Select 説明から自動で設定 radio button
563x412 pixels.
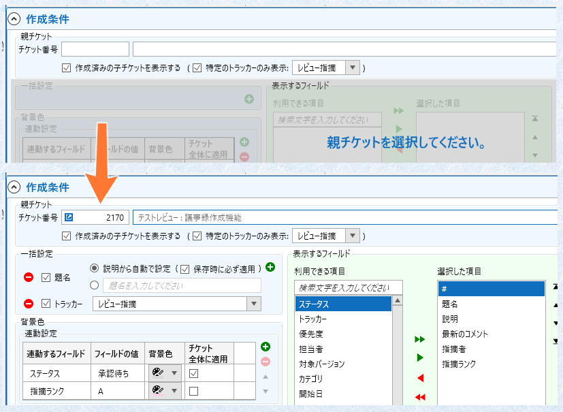point(95,268)
